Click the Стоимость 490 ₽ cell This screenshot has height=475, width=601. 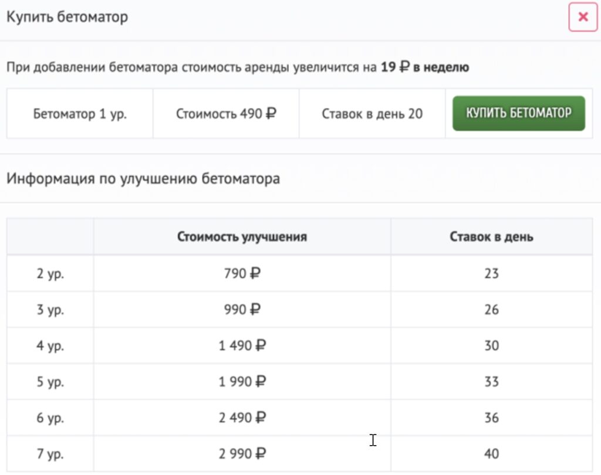coord(226,114)
